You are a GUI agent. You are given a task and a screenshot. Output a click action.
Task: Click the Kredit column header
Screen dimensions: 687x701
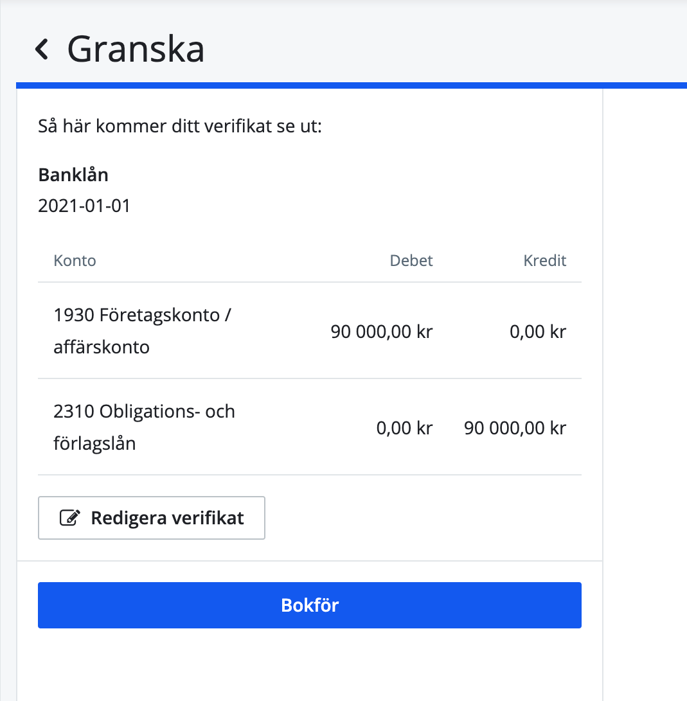pyautogui.click(x=544, y=260)
